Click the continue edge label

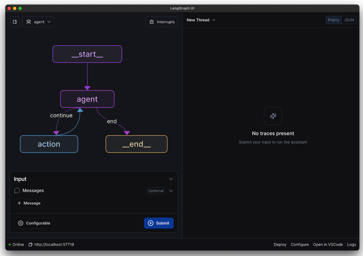pos(61,115)
